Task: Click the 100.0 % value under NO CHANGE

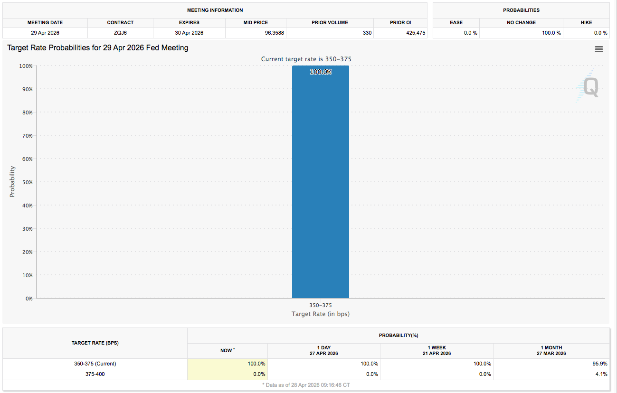Action: (551, 33)
